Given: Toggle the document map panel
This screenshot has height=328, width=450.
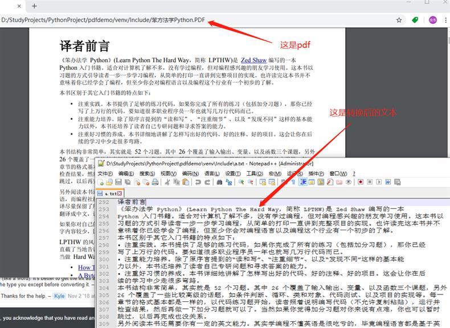Looking at the screenshot, I should click(x=321, y=182).
